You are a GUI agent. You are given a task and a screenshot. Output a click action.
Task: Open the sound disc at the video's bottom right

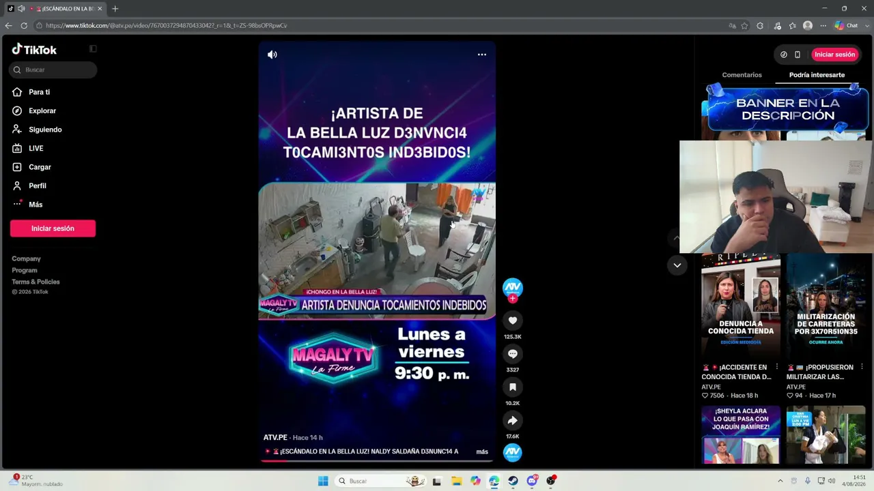(x=513, y=452)
